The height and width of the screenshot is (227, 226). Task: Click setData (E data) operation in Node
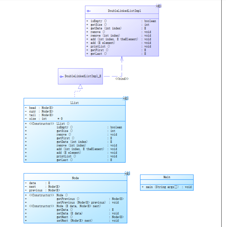coord(69,213)
